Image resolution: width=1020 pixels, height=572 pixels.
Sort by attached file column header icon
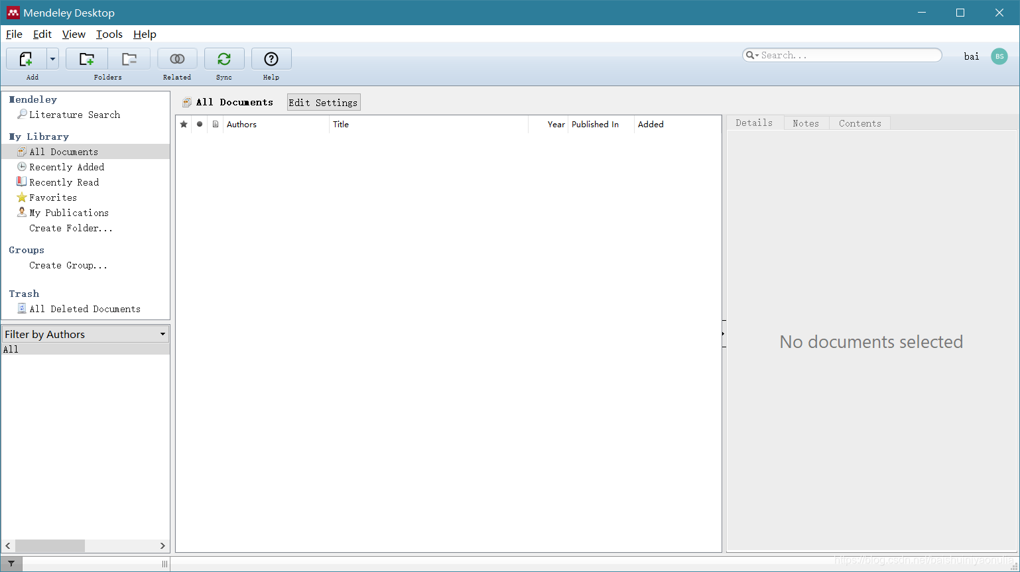(x=216, y=124)
